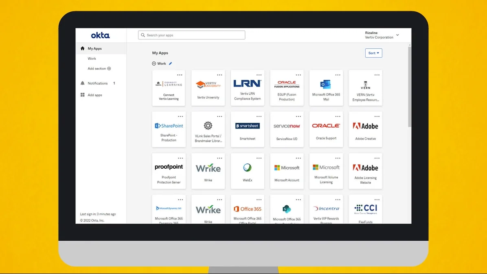Open the Microsoft Account app
Screen dimensions: 487x274
[x=287, y=171]
